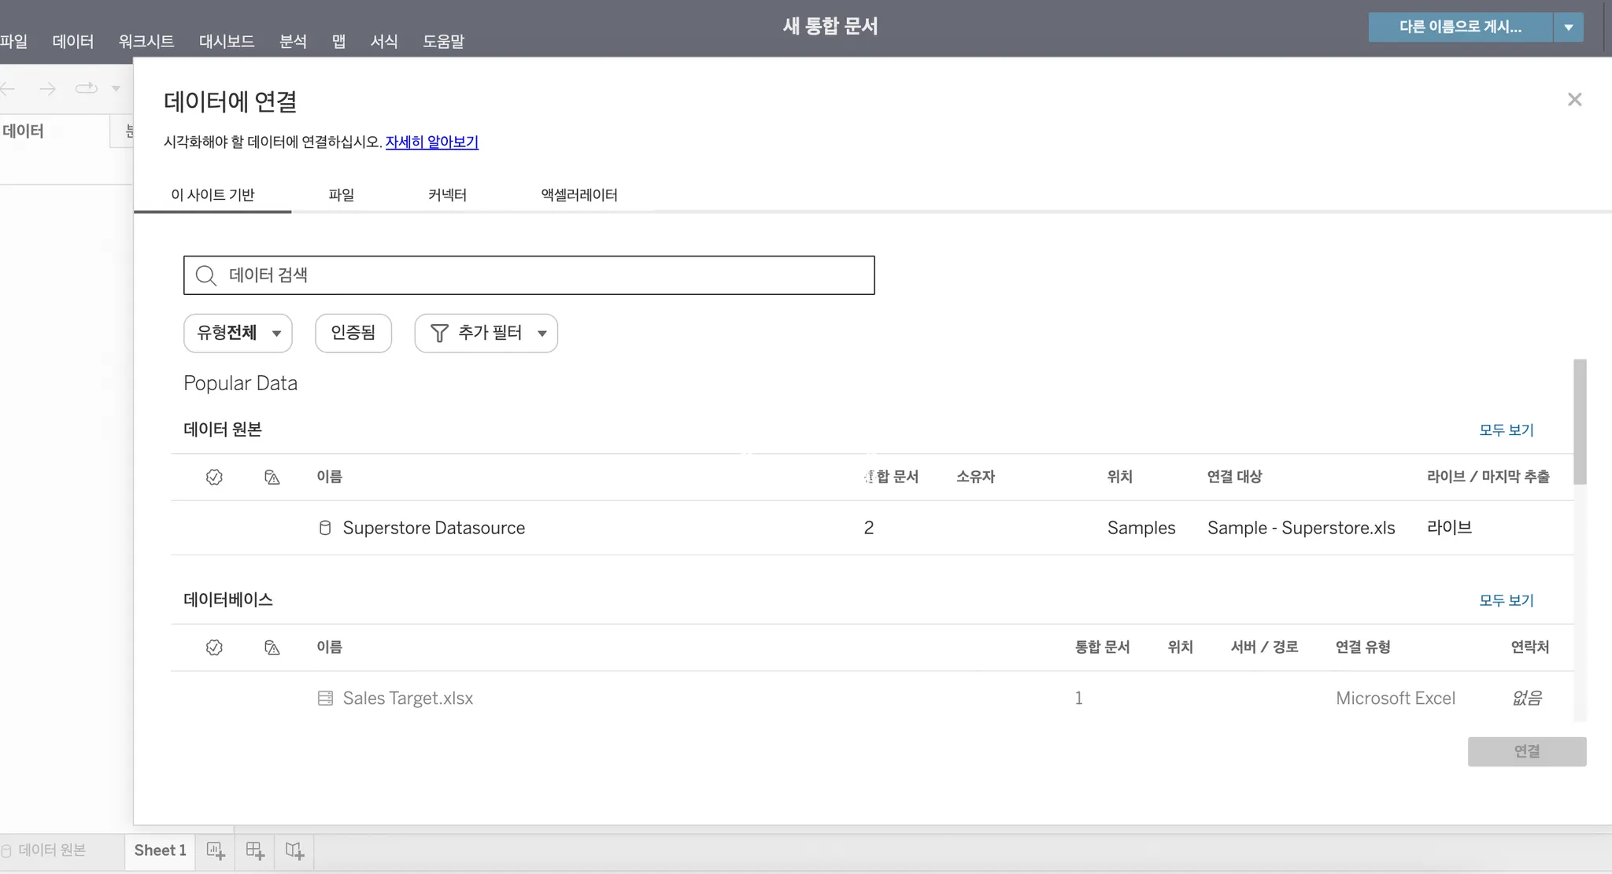Screen dimensions: 1612x874
Task: Click 모두 보기 for data sources
Action: (1506, 430)
